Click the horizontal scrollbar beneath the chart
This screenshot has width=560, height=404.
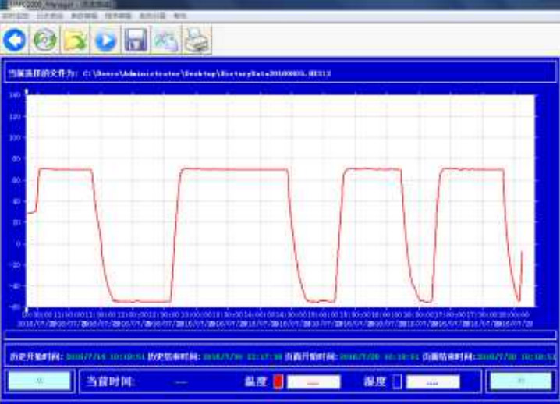click(280, 335)
